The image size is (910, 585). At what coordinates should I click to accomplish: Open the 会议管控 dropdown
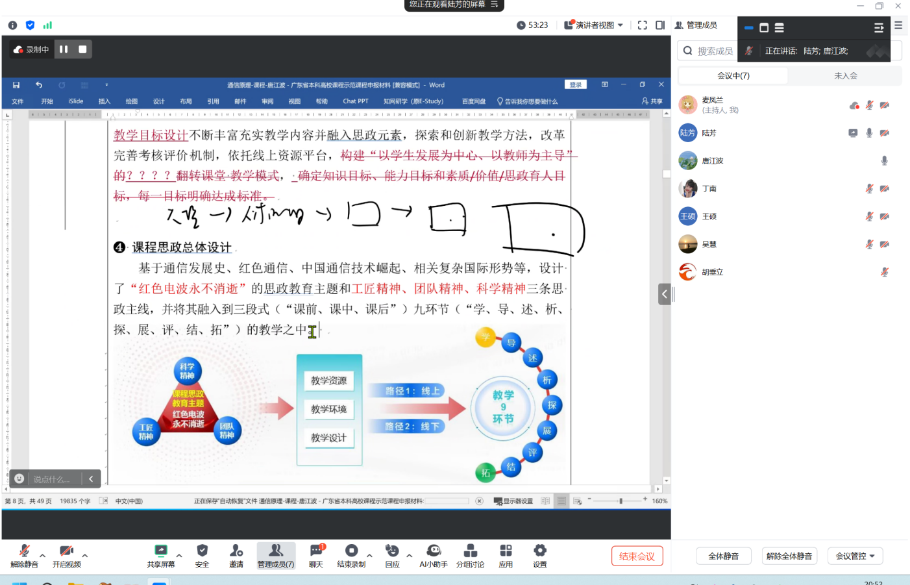[855, 556]
